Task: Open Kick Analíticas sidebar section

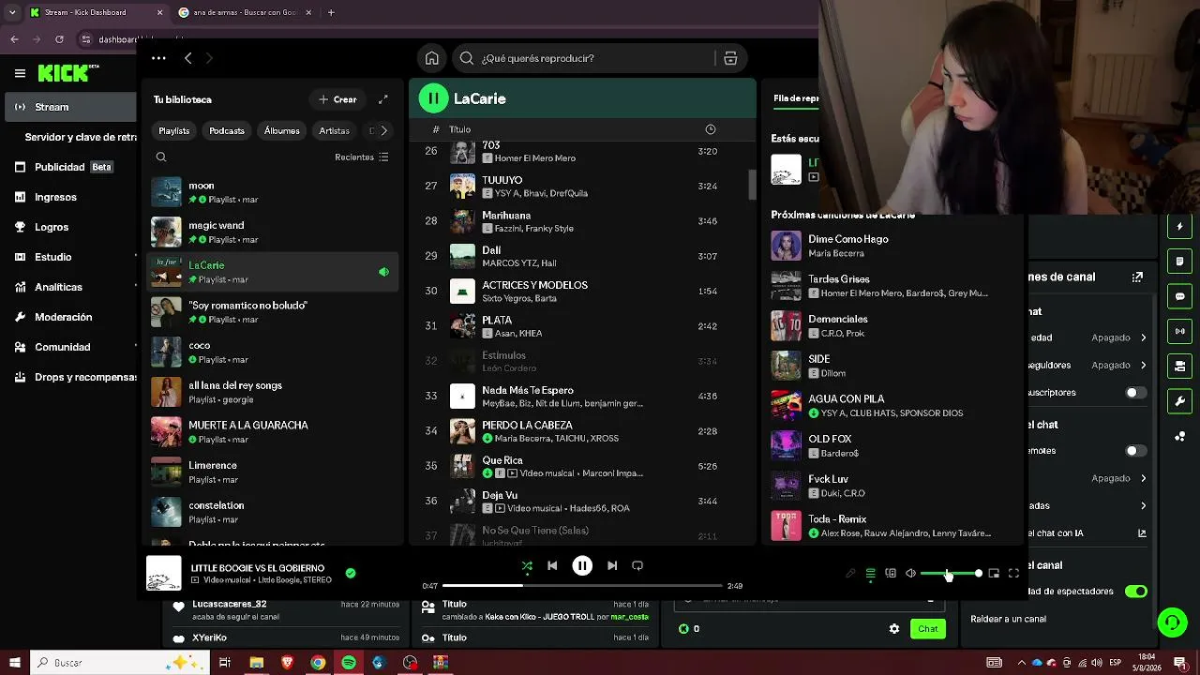Action: pos(58,287)
